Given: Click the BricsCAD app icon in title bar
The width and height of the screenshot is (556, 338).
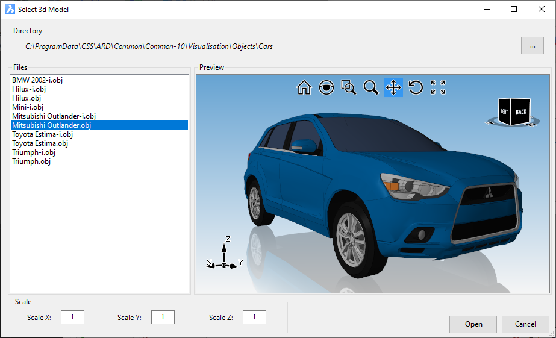Looking at the screenshot, I should 10,9.
